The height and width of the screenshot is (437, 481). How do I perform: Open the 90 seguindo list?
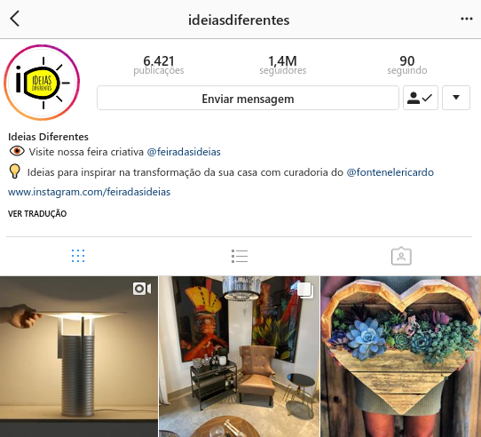(407, 65)
